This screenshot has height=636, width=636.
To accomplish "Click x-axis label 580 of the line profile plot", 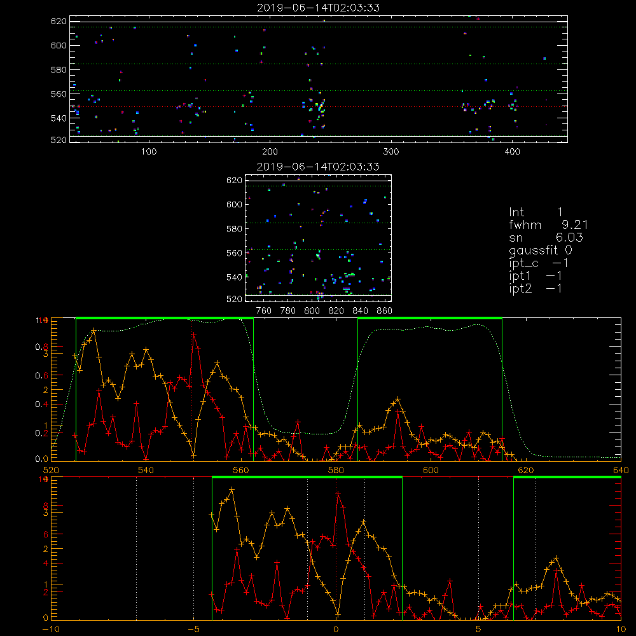I will [x=336, y=471].
